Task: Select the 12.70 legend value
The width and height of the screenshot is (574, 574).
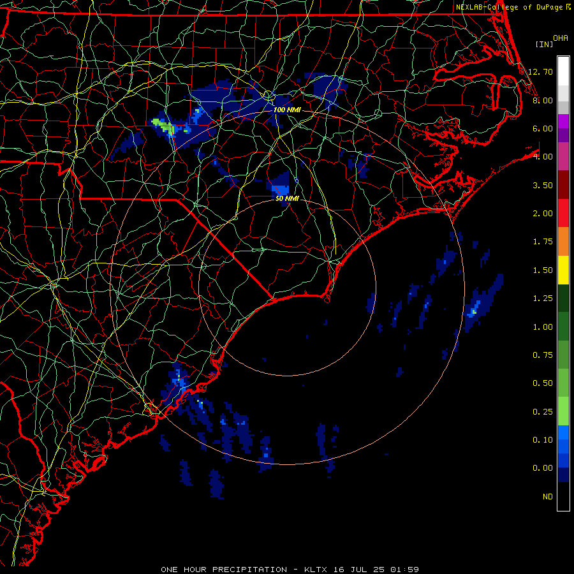Action: click(x=540, y=71)
